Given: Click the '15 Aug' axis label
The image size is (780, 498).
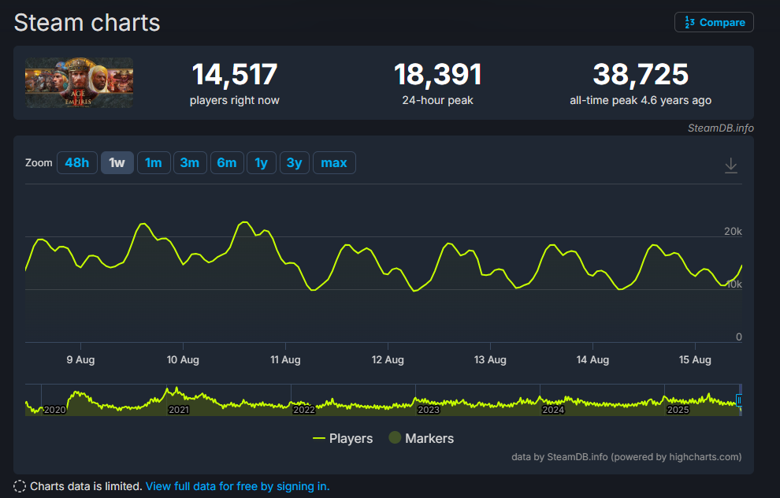Looking at the screenshot, I should click(695, 359).
